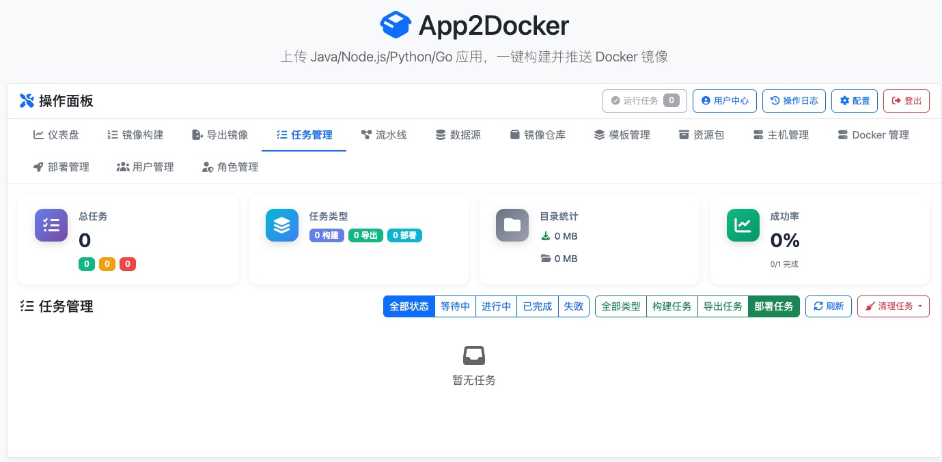Go to the 用户管理 tab
This screenshot has width=942, height=462.
146,167
